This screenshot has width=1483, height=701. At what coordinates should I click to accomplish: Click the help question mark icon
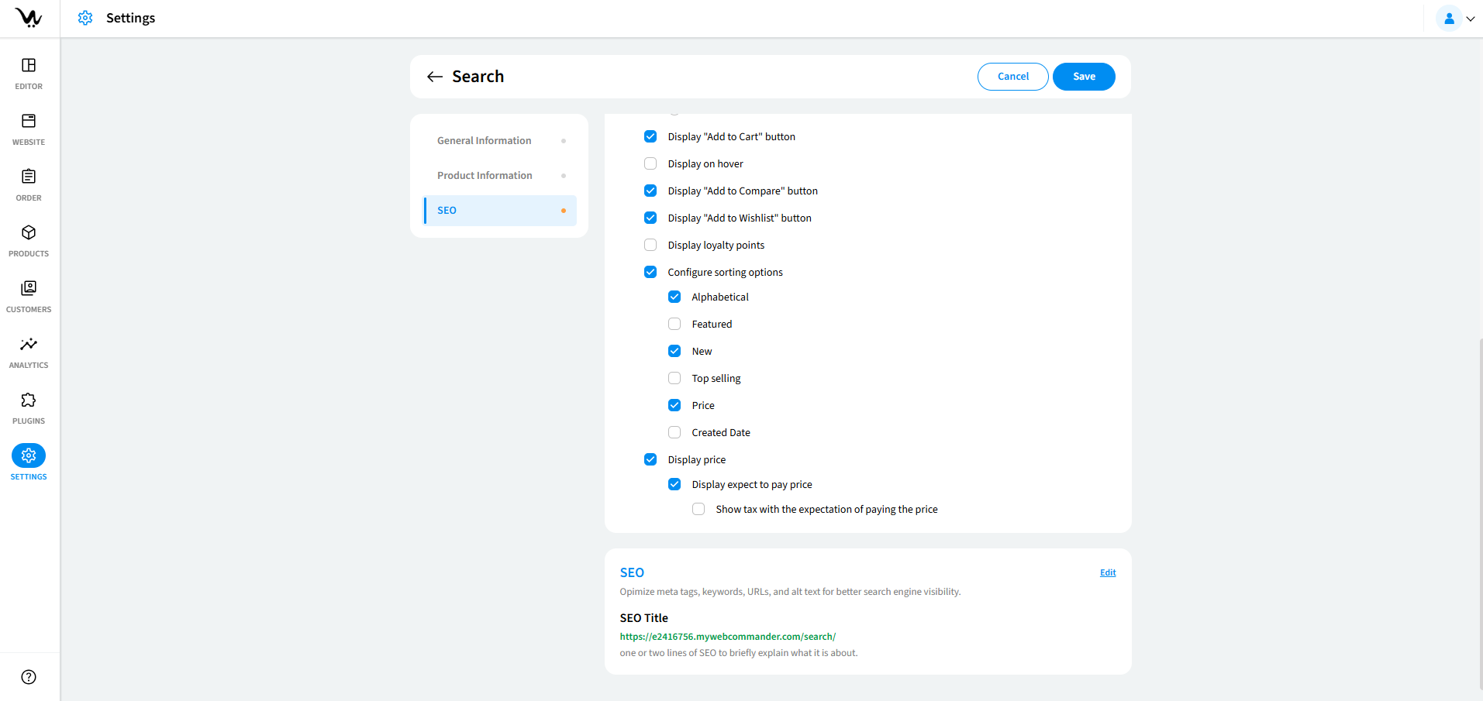29,677
